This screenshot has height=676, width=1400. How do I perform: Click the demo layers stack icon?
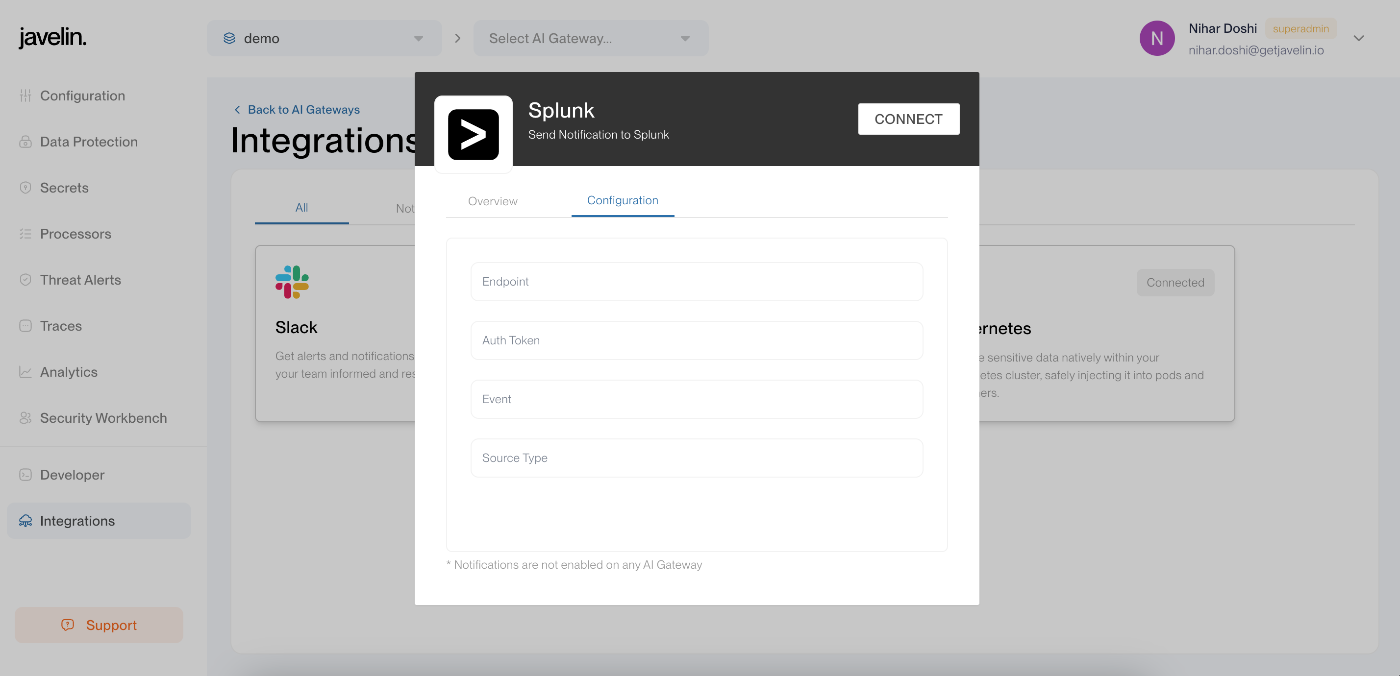pyautogui.click(x=229, y=38)
